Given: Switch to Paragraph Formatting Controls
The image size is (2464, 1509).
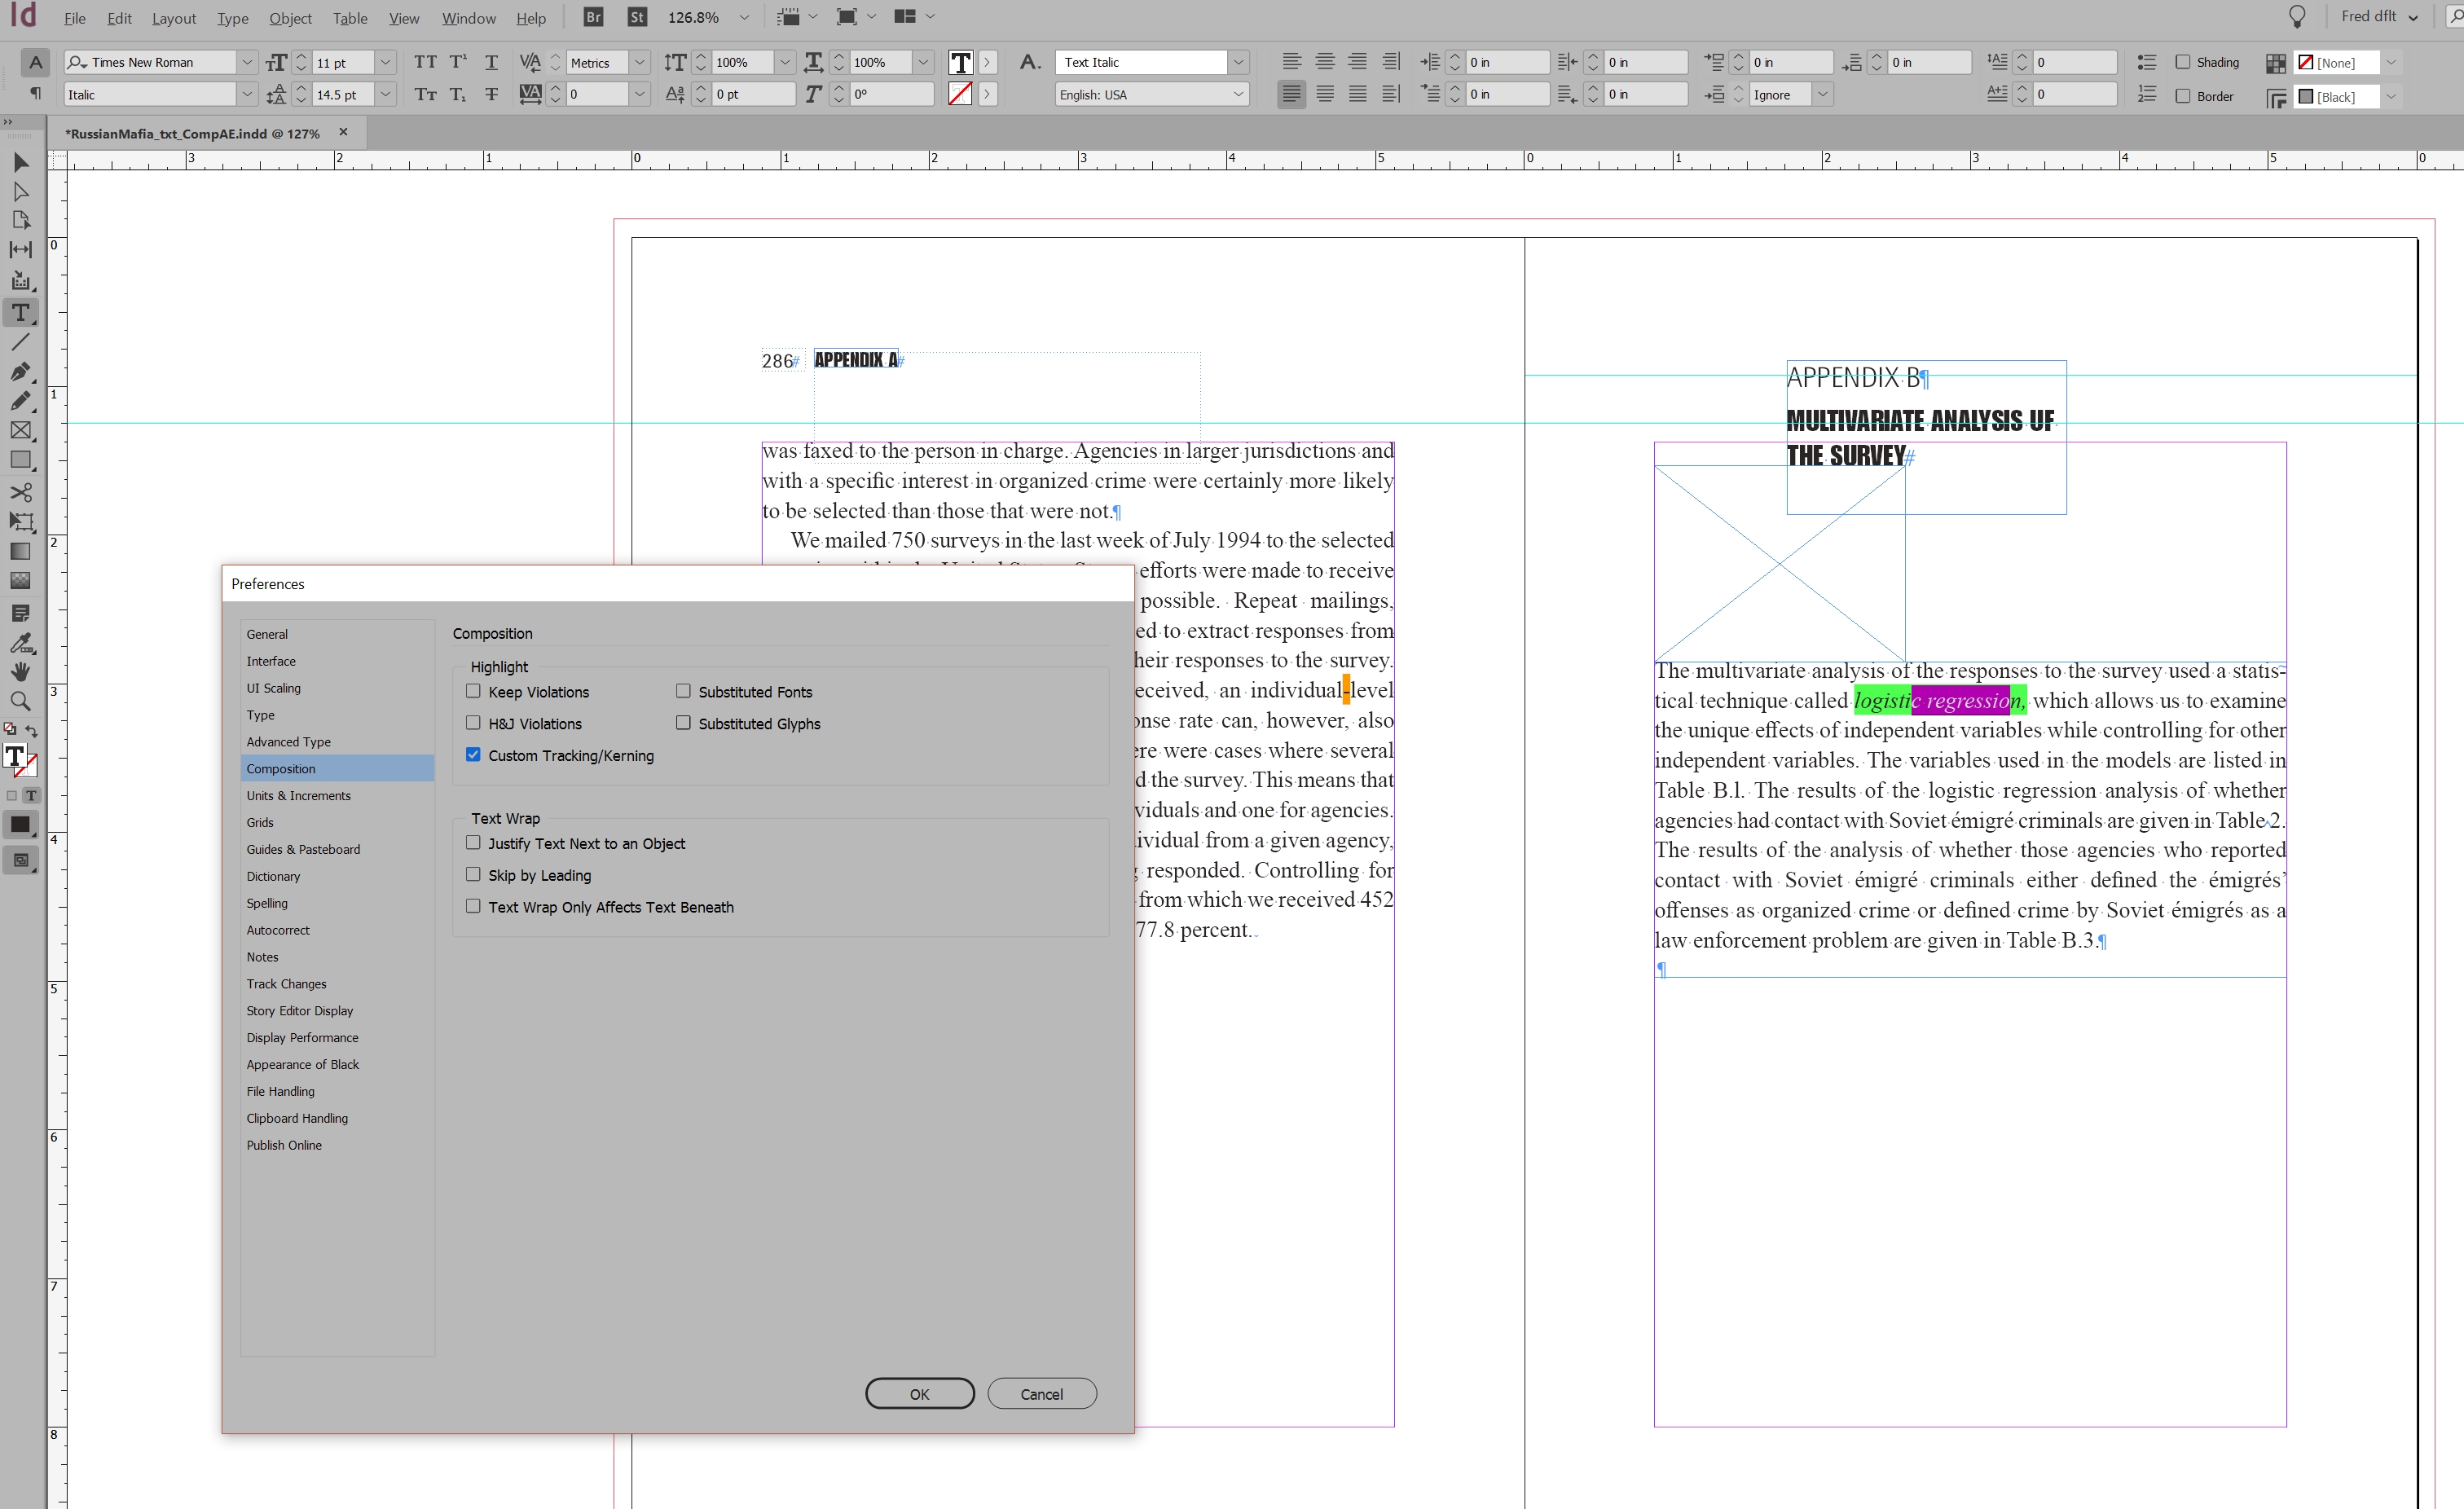Looking at the screenshot, I should [x=35, y=93].
